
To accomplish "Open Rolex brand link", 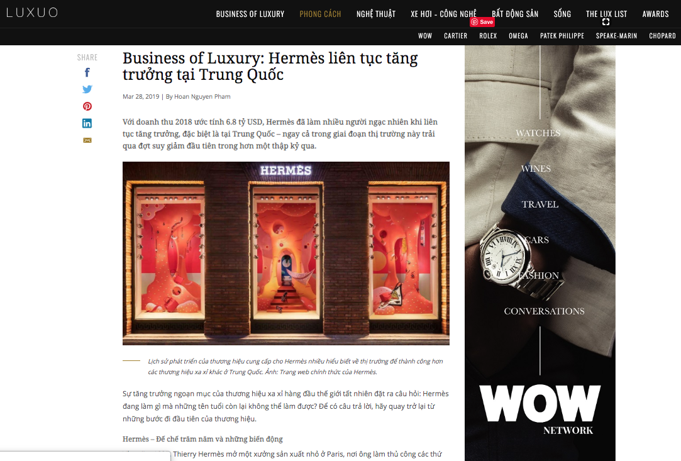I will [488, 36].
